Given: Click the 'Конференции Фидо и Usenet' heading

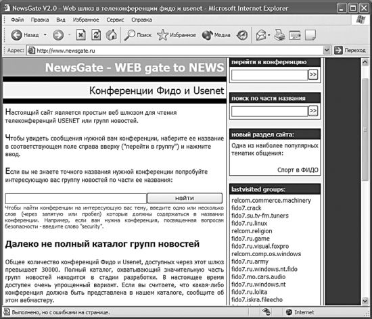Looking at the screenshot, I should coord(157,91).
